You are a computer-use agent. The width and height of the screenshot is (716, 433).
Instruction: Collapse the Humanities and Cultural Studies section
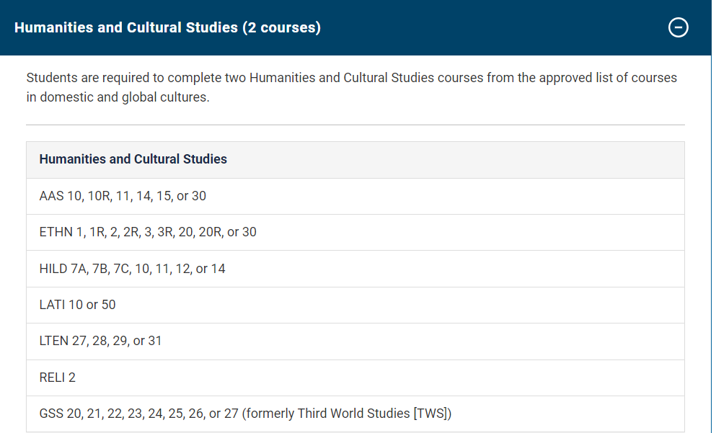pos(678,28)
